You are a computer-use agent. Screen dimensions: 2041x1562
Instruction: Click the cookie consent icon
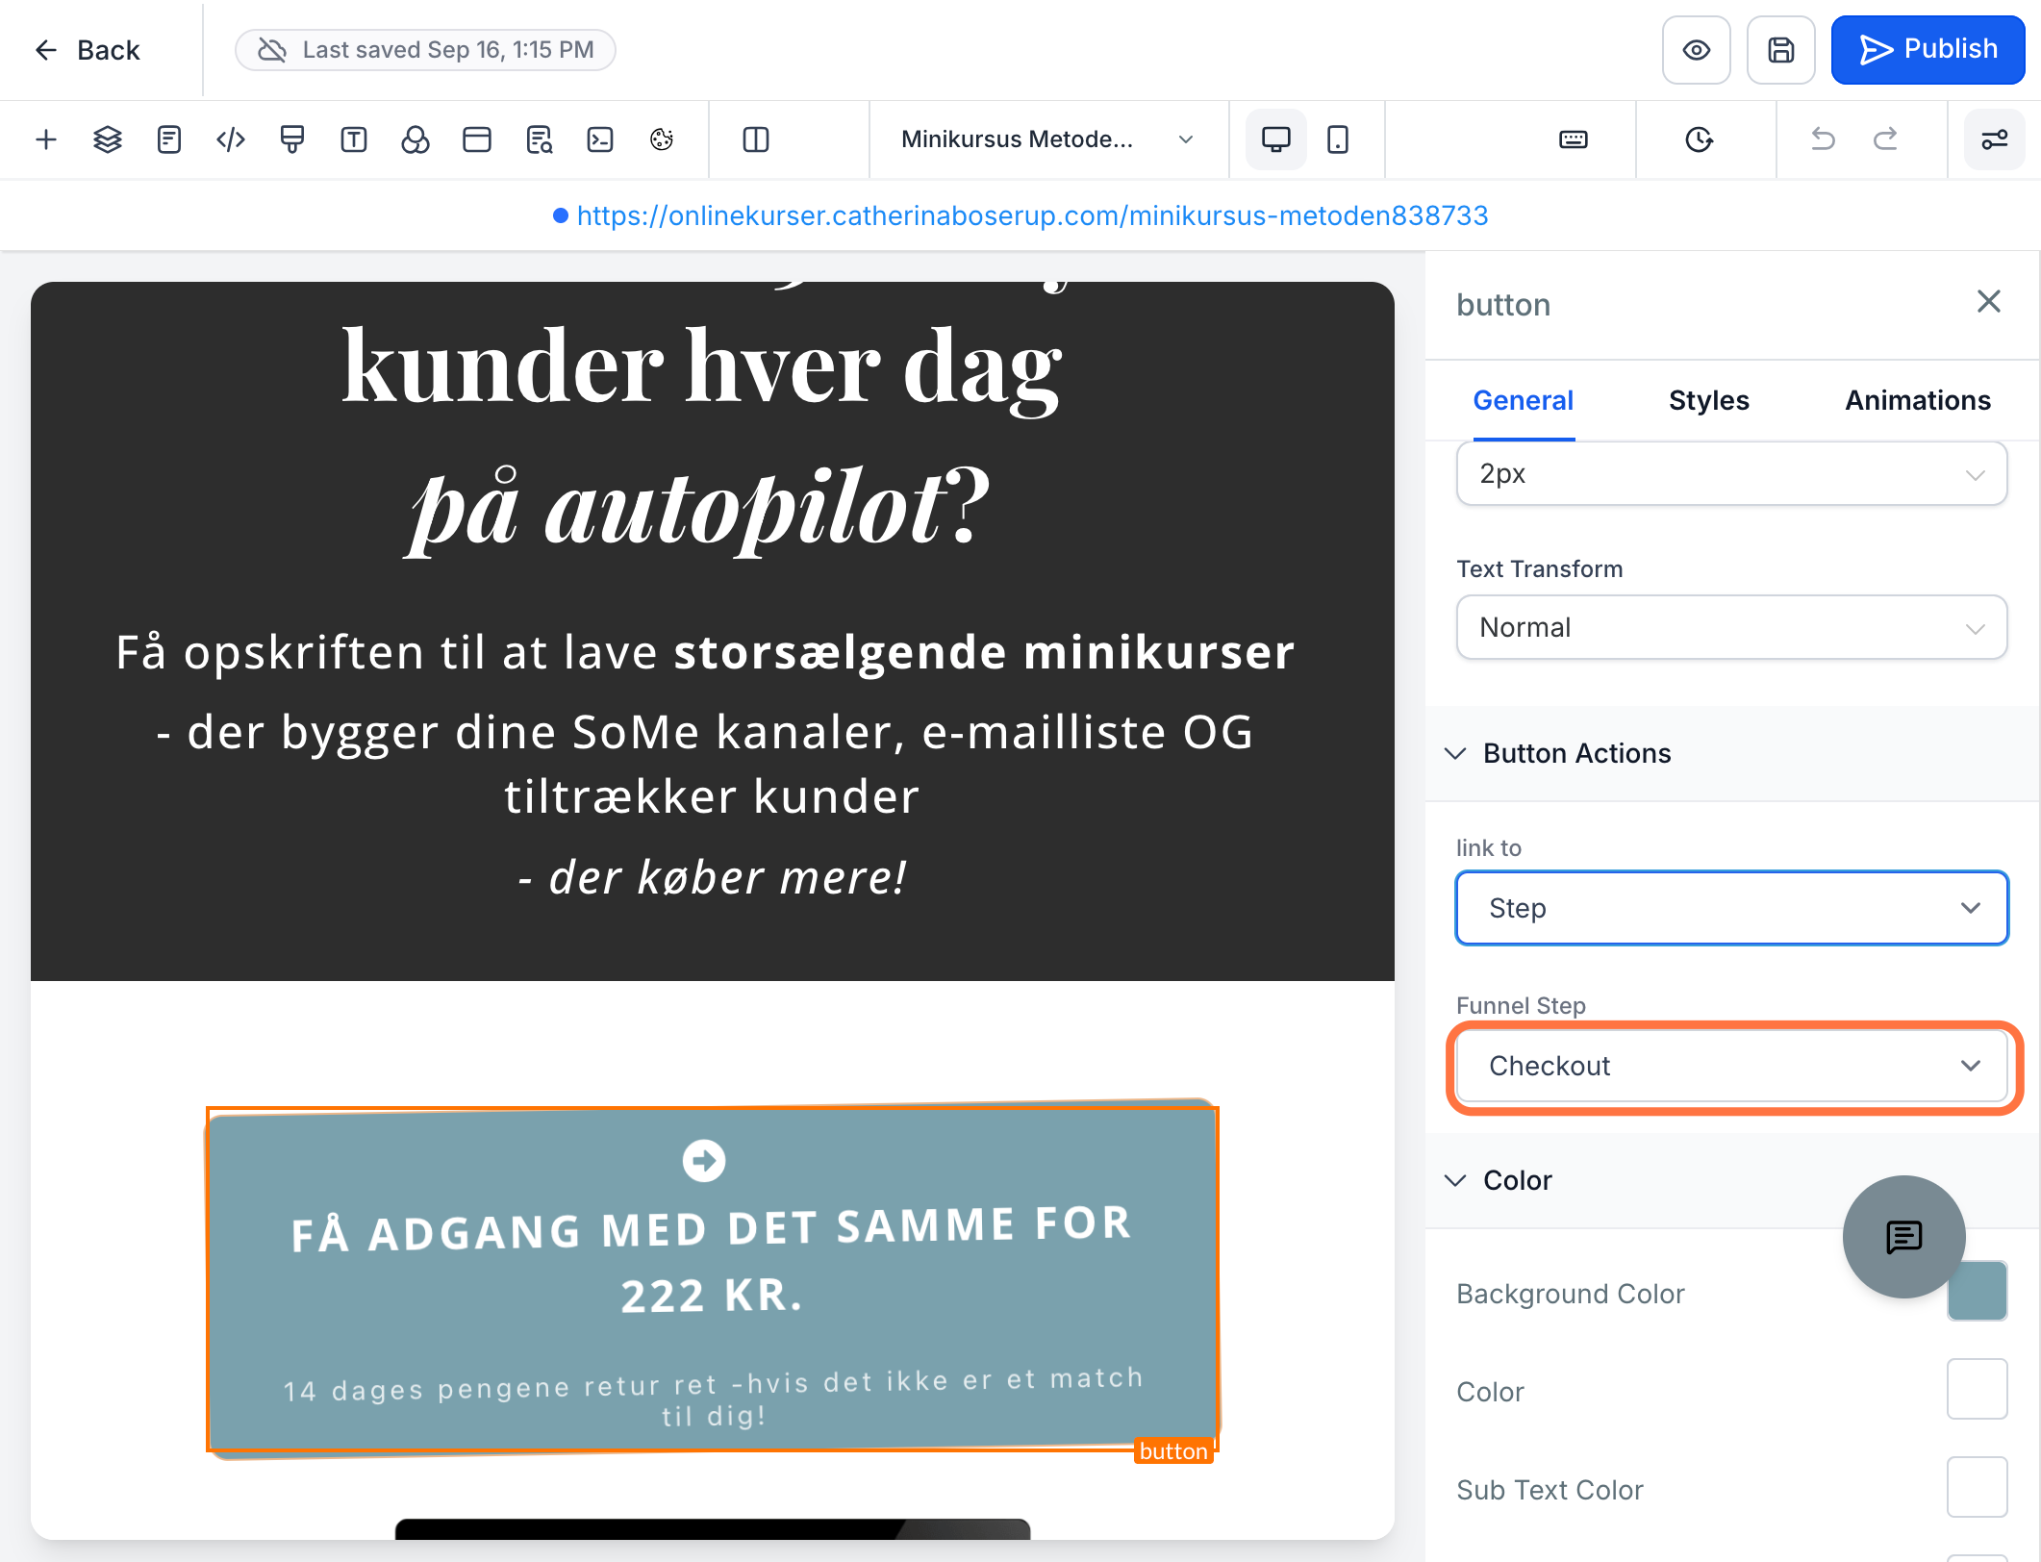pos(662,140)
